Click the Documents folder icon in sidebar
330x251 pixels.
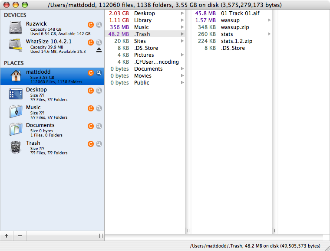click(x=16, y=129)
